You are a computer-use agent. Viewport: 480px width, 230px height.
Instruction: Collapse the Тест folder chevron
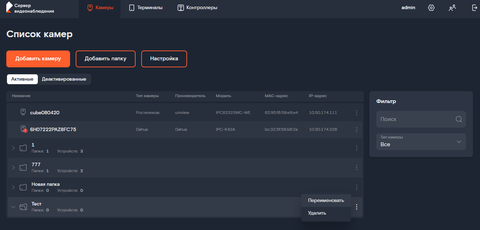pos(14,207)
